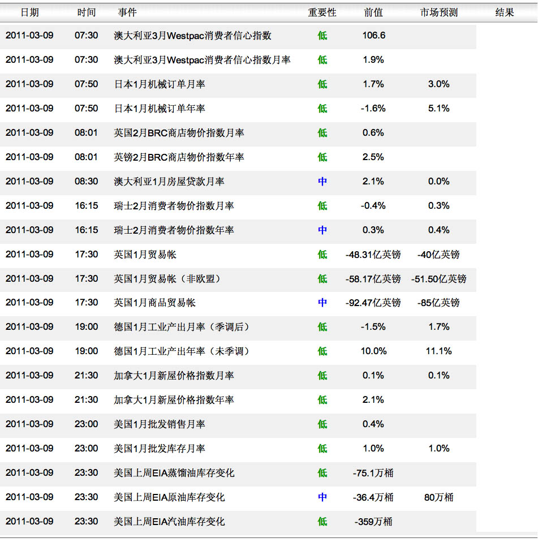Select 瑞士2月消费者物价指数月率 event

coord(174,206)
